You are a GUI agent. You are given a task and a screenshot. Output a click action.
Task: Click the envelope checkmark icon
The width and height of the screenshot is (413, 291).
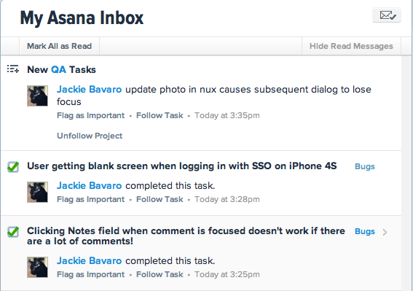387,15
